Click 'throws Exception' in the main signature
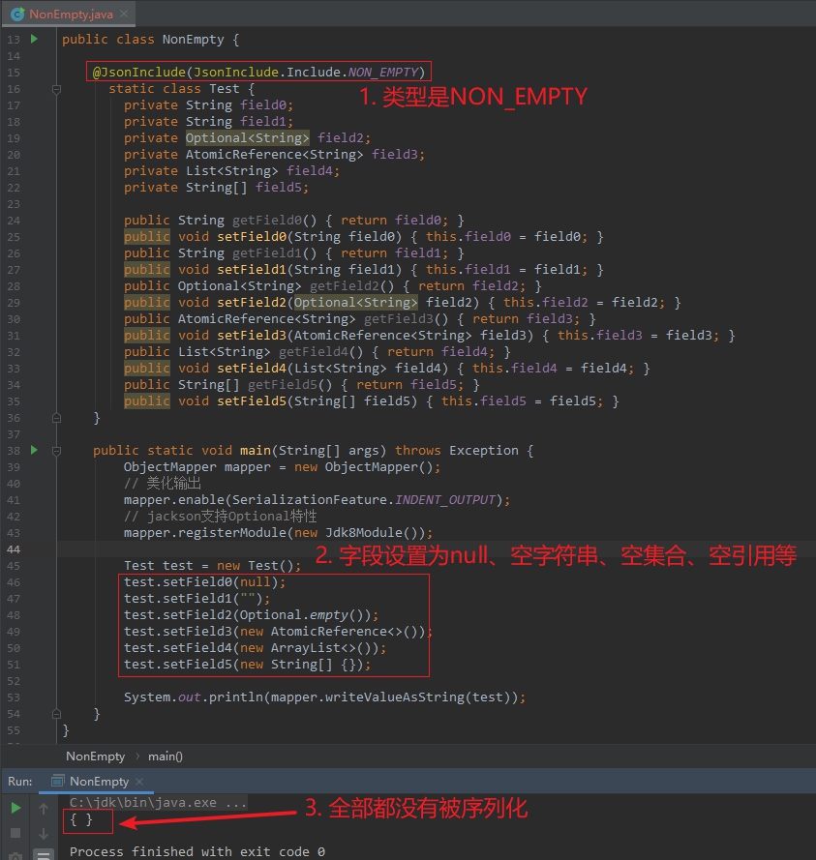The image size is (816, 860). (457, 450)
